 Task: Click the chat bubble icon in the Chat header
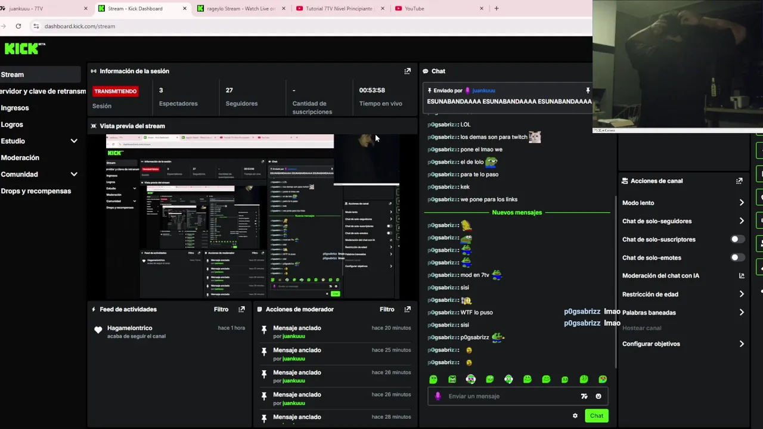(x=426, y=71)
